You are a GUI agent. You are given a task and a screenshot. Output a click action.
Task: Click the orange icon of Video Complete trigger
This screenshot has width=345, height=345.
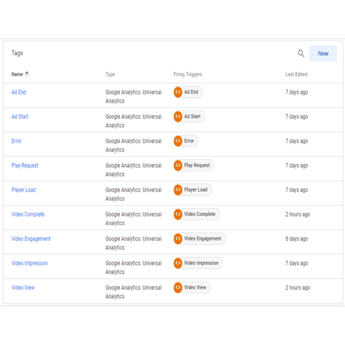pyautogui.click(x=178, y=214)
